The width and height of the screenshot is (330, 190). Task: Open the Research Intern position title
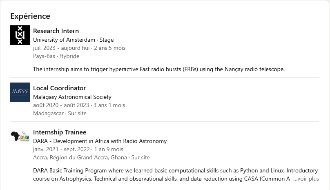56,31
